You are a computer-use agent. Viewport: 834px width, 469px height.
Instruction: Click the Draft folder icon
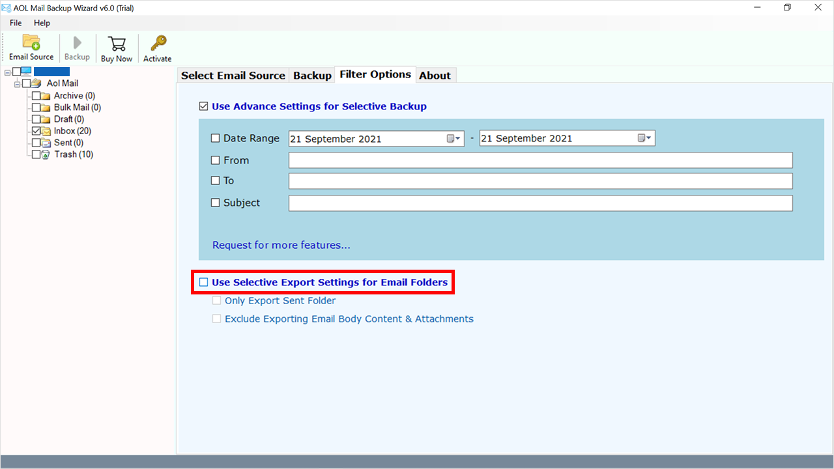point(46,119)
